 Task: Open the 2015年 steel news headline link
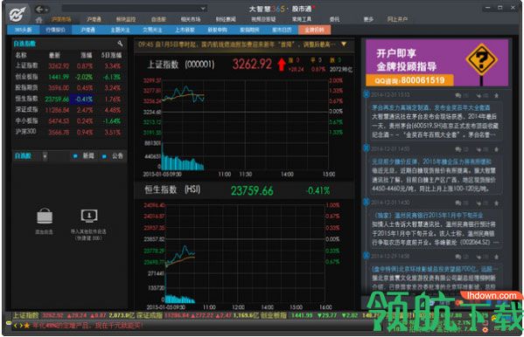[x=431, y=162]
